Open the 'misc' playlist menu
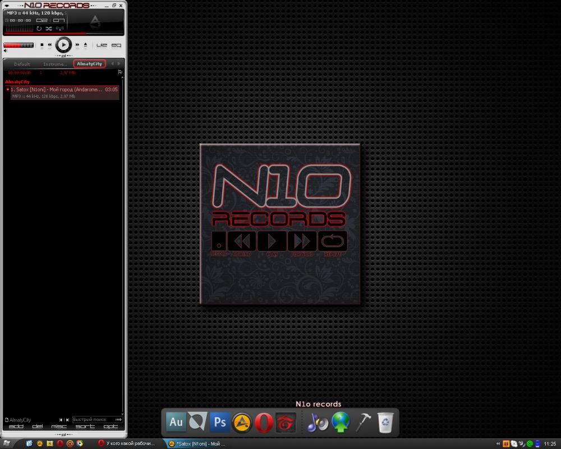The height and width of the screenshot is (449, 561). (59, 427)
